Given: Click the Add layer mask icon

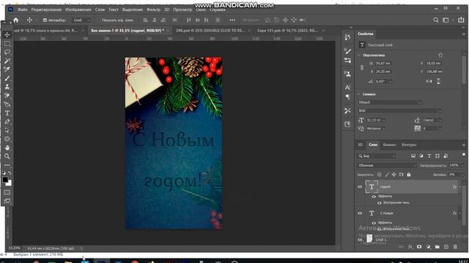Looking at the screenshot, I should (x=419, y=247).
